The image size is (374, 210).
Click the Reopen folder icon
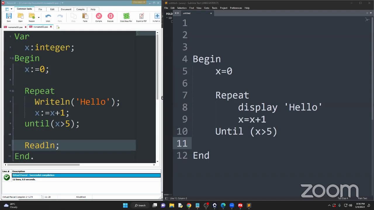click(x=32, y=16)
